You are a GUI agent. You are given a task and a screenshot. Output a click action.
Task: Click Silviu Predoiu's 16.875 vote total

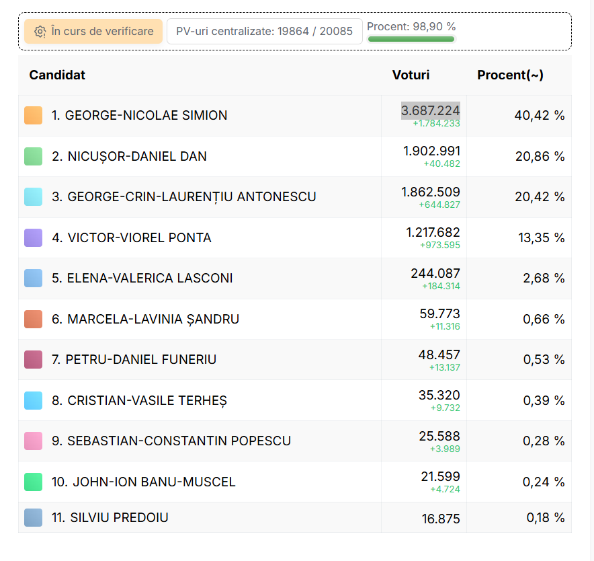click(x=441, y=518)
